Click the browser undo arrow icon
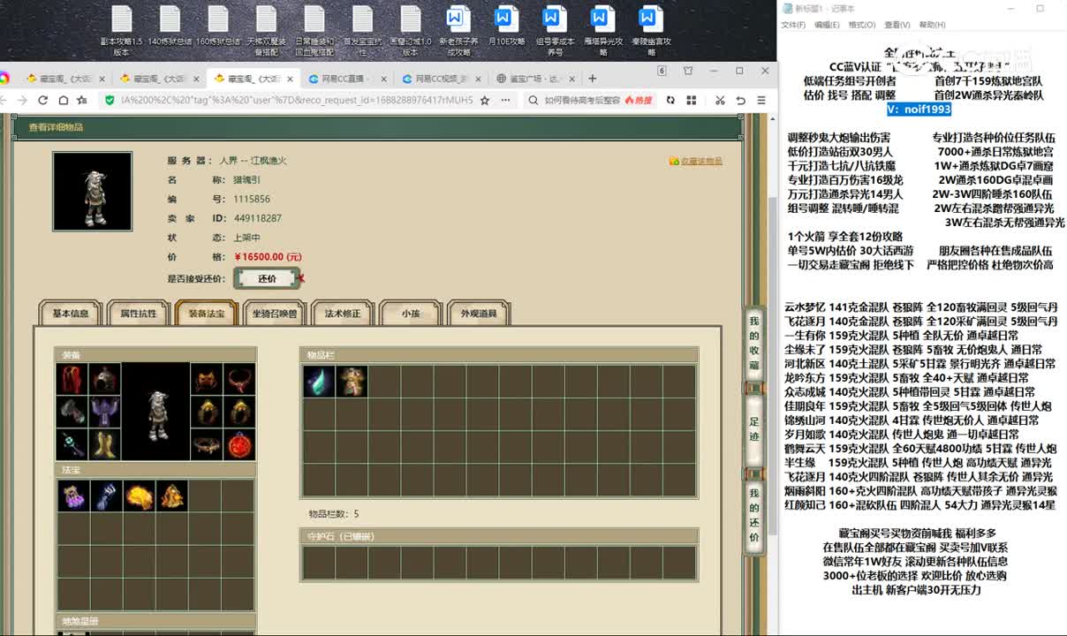Screen dimensions: 1067x636 click(x=740, y=101)
